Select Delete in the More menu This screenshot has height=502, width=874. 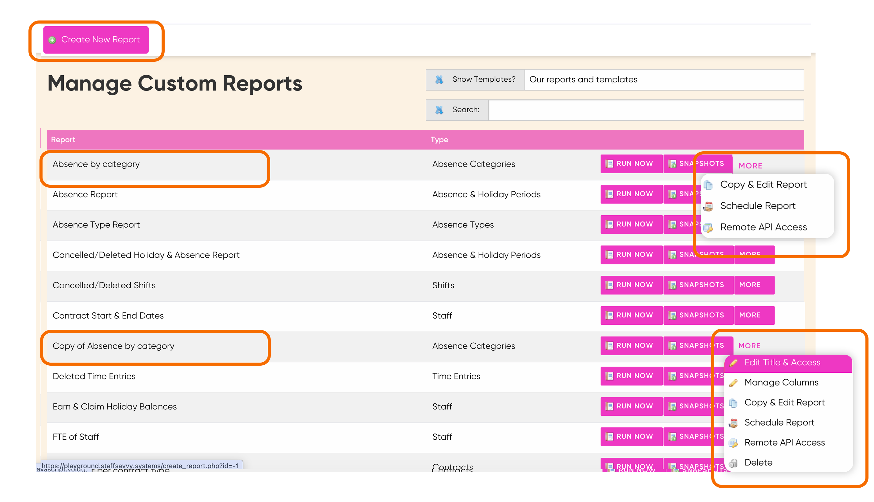click(x=788, y=463)
